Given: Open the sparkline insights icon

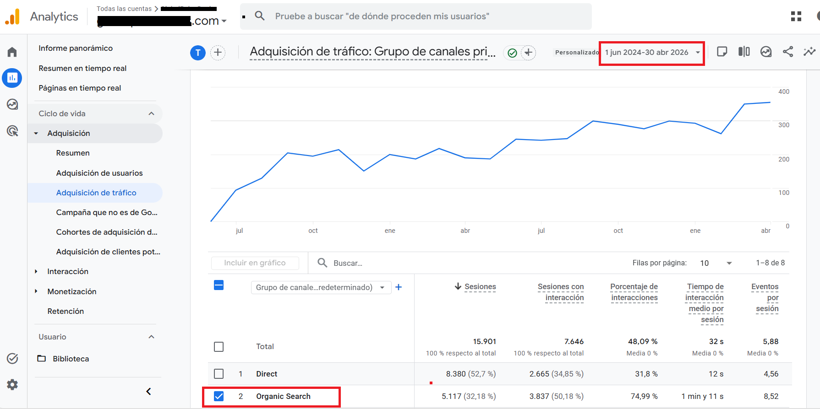Looking at the screenshot, I should point(809,52).
